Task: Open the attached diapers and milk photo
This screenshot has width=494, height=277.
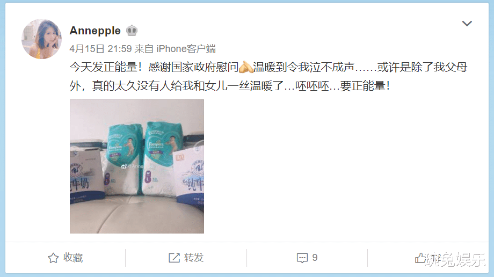Action: pyautogui.click(x=137, y=166)
